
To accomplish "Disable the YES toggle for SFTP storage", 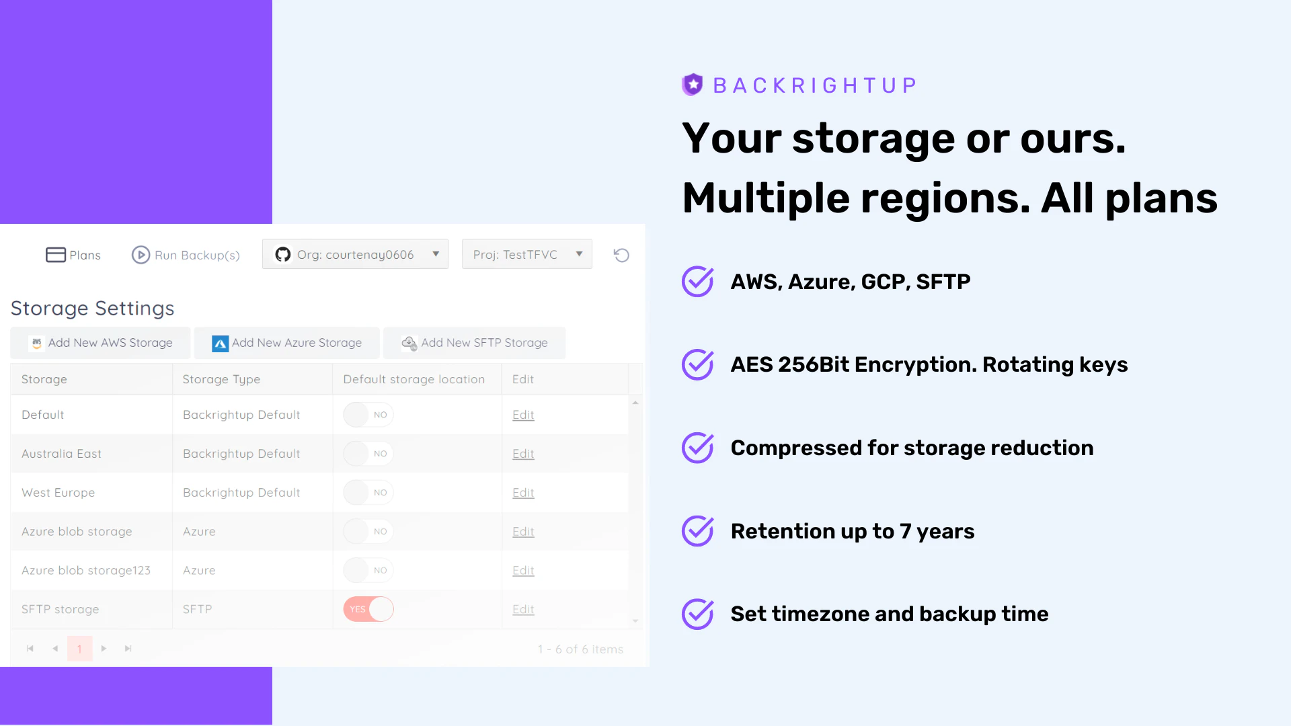I will [x=368, y=609].
